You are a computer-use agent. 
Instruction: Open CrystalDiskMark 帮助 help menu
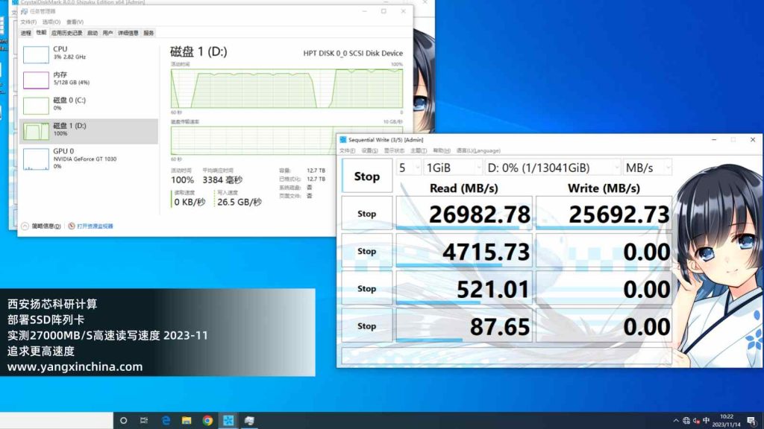[442, 150]
